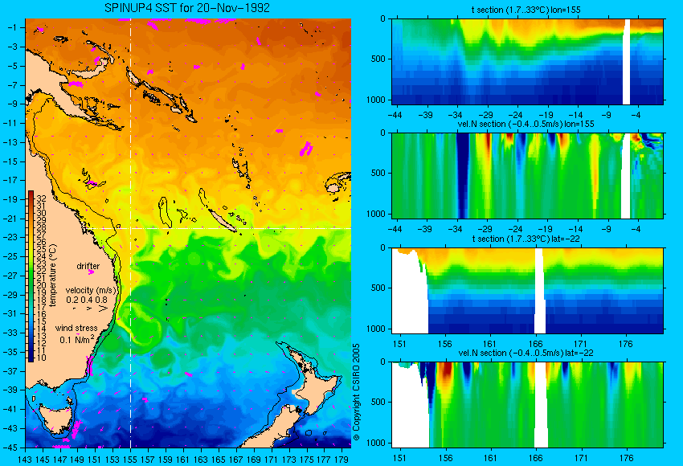Click the '151' longitude tick under lat=-22 temperature section
Screen dimensions: 683x466
point(399,344)
